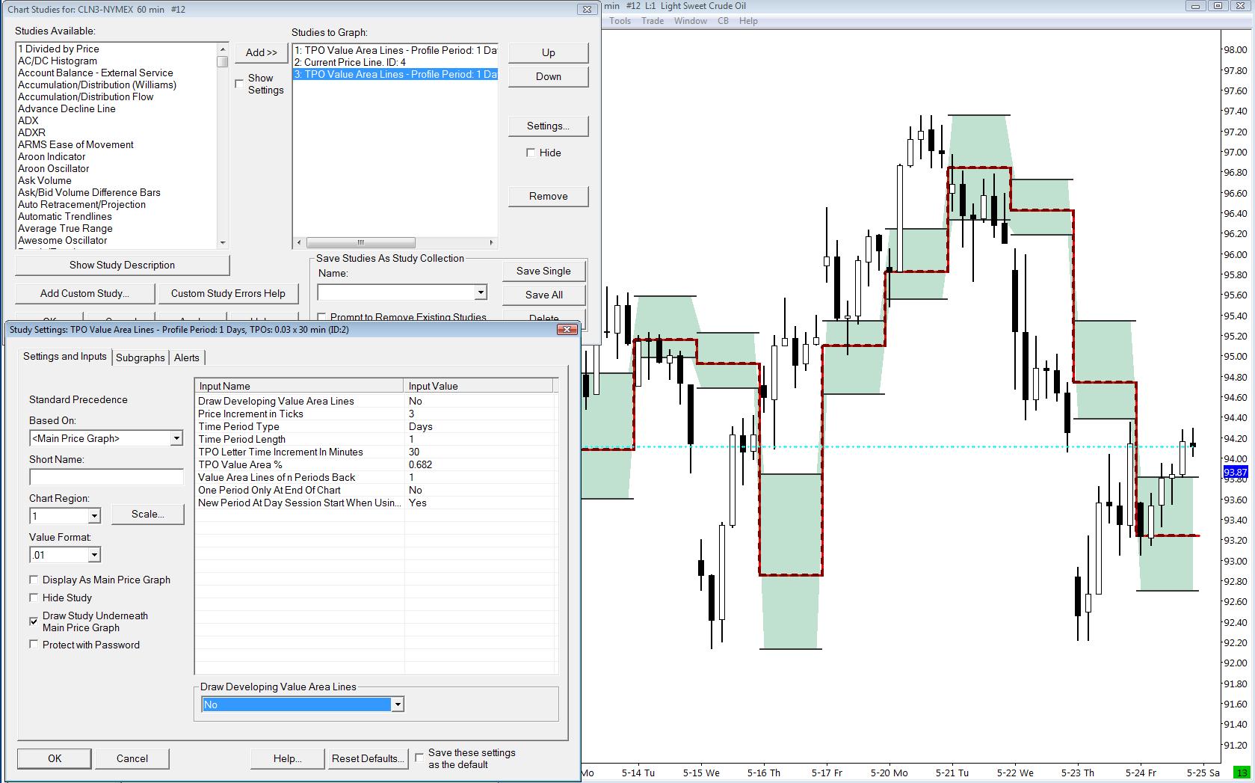Select the Time Period Type input row
This screenshot has height=783, width=1255.
pos(376,426)
